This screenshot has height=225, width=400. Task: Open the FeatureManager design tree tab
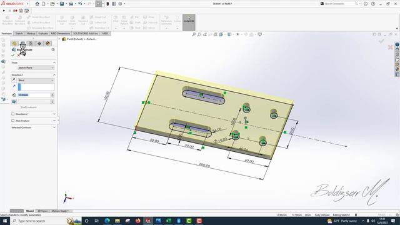[x=14, y=43]
